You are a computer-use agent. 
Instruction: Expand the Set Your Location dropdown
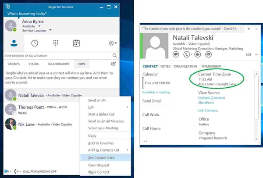[x=50, y=30]
